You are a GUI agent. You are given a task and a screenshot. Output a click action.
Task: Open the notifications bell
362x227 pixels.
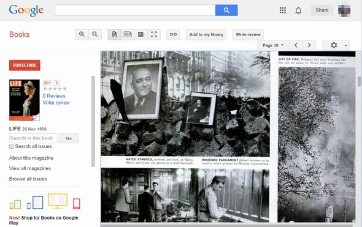298,10
